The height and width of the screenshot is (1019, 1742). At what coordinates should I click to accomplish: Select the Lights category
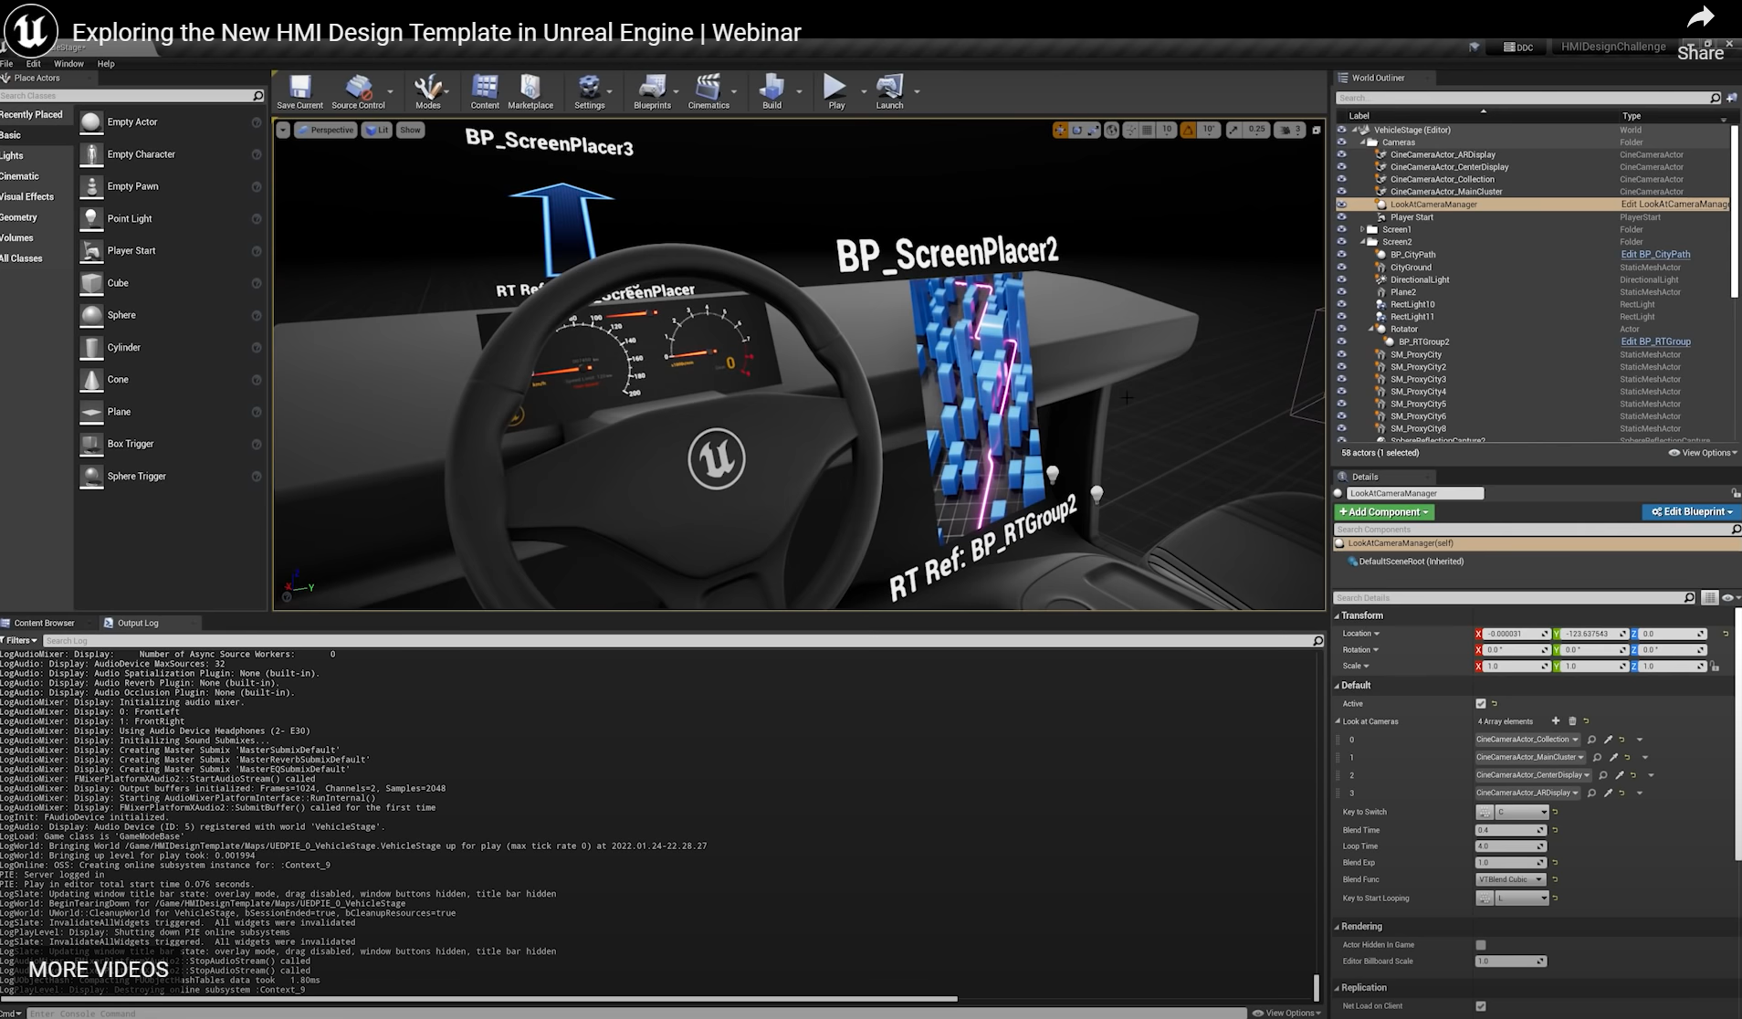pyautogui.click(x=13, y=156)
